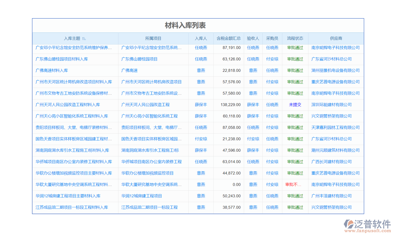The width and height of the screenshot is (395, 237).
Task: Click the 材料入库列表 title
Action: pos(185,26)
